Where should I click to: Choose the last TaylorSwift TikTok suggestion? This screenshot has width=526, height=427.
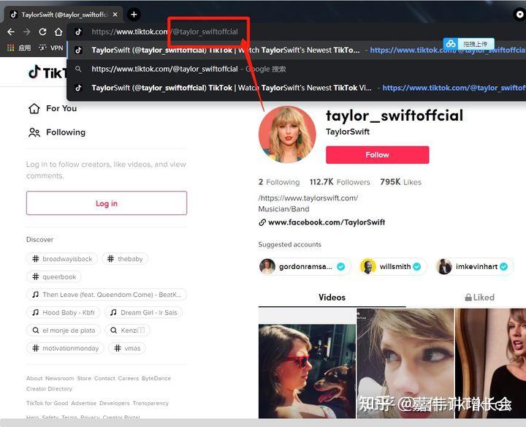296,88
